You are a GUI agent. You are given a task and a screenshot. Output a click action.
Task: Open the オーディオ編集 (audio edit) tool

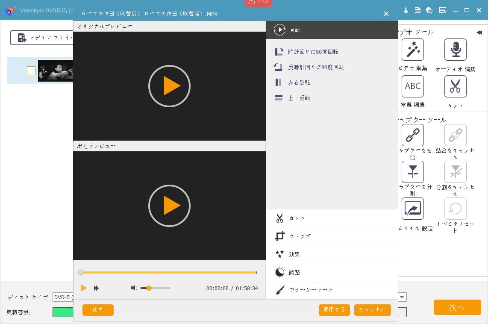456,50
